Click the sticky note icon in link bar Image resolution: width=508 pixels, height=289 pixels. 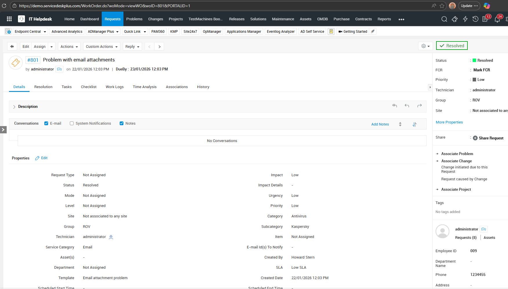point(331,31)
